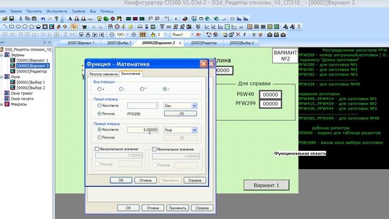Click the cut scissors icon
The width and height of the screenshot is (389, 219).
21,19
